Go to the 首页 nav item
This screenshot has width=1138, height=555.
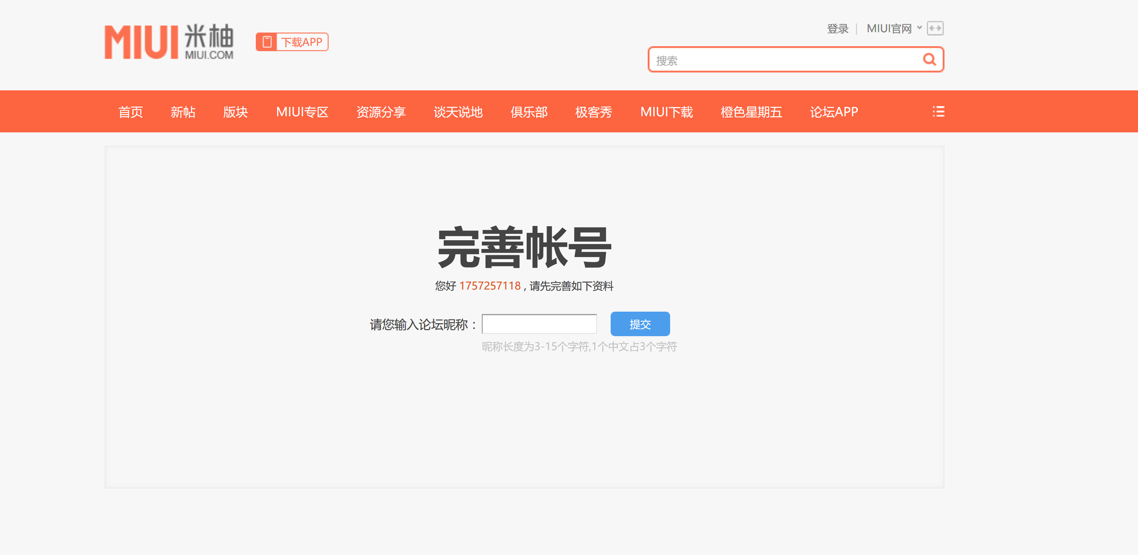click(x=130, y=112)
